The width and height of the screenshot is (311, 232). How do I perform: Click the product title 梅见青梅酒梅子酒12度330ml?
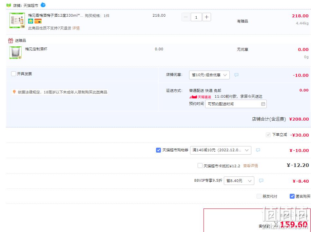(55, 15)
